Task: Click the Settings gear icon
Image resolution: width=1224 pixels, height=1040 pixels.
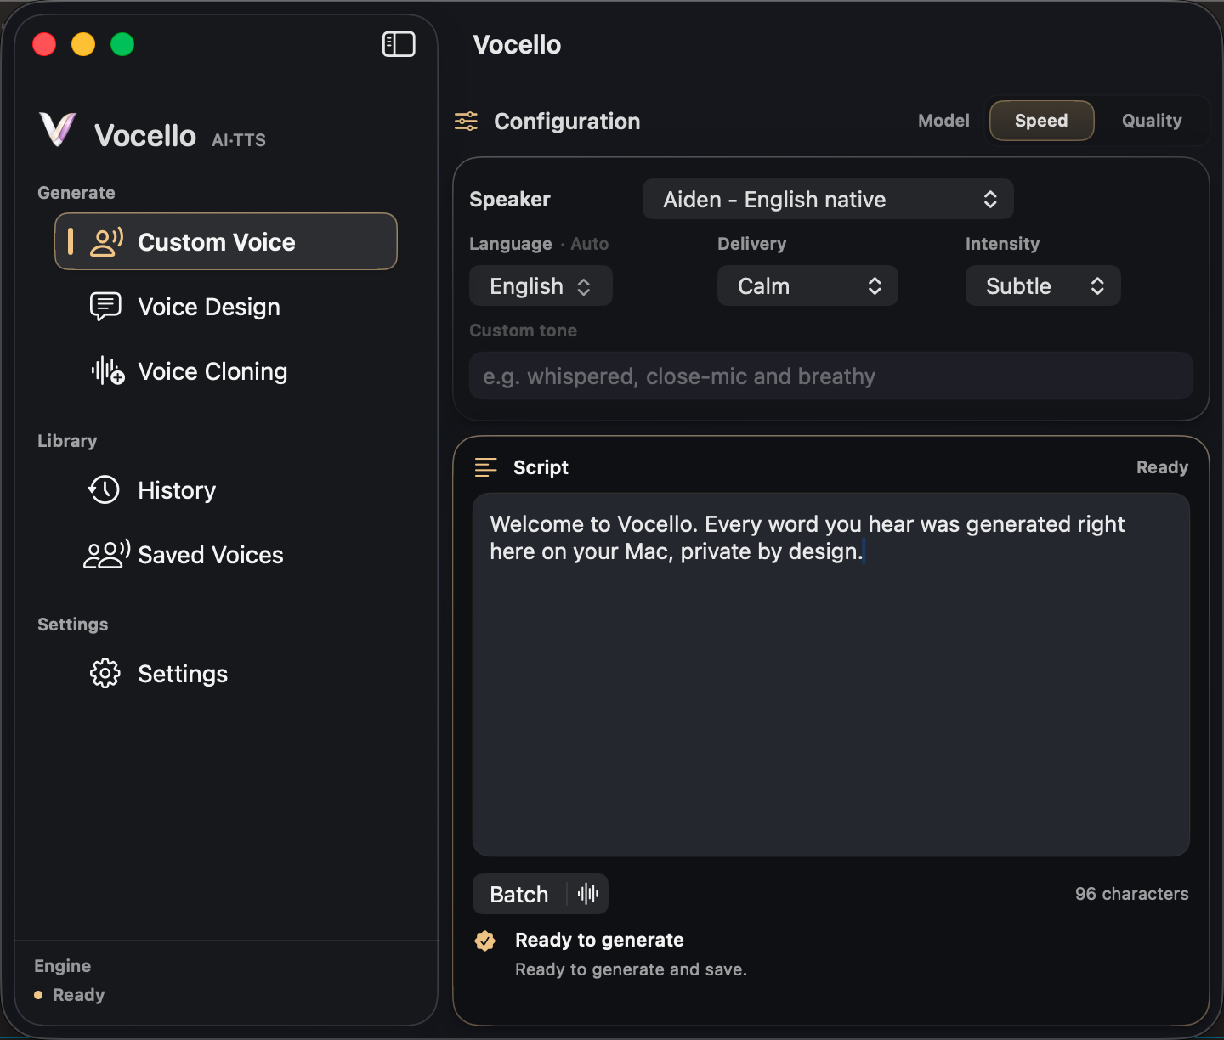Action: click(x=105, y=674)
